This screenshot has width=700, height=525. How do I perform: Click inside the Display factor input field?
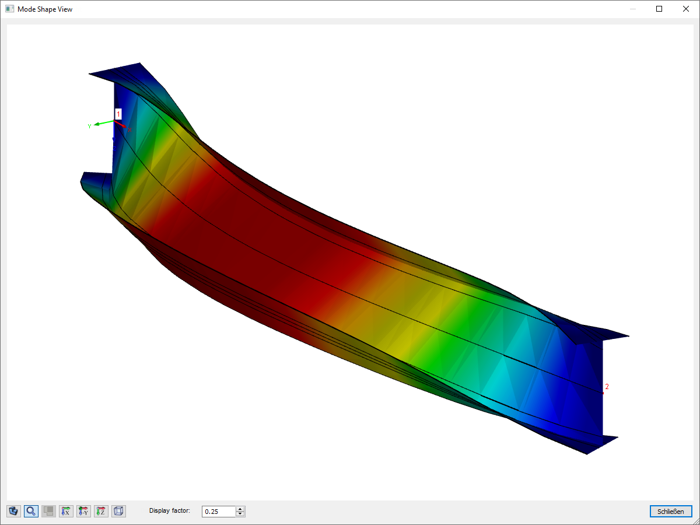[x=219, y=511]
